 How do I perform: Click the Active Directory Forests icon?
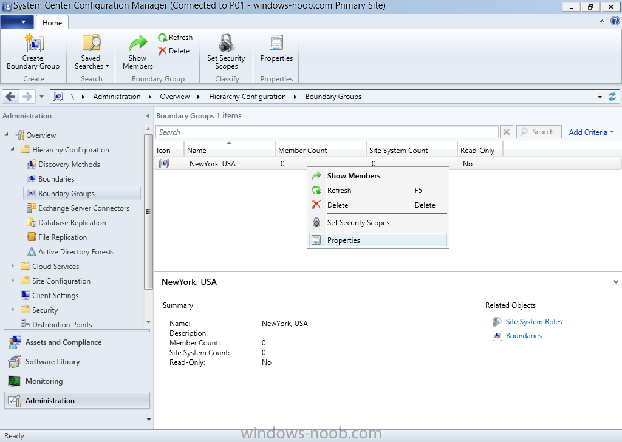32,252
